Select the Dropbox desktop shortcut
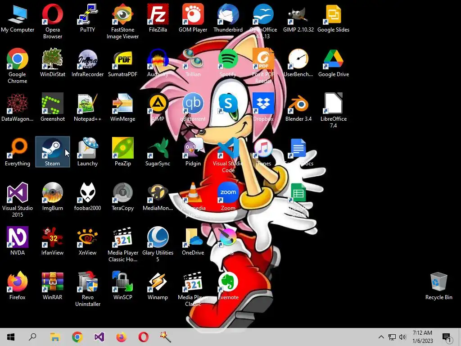The height and width of the screenshot is (346, 461). (x=263, y=104)
